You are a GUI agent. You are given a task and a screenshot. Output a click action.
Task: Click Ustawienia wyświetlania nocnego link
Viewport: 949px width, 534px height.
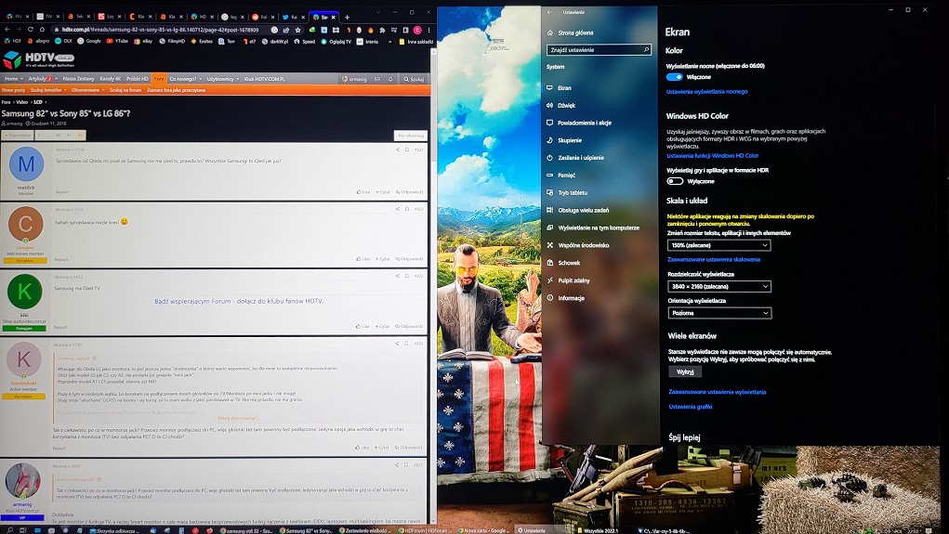click(x=707, y=91)
